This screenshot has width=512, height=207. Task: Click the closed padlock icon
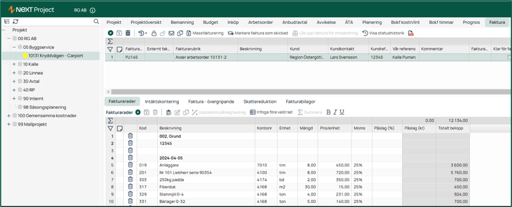[154, 33]
